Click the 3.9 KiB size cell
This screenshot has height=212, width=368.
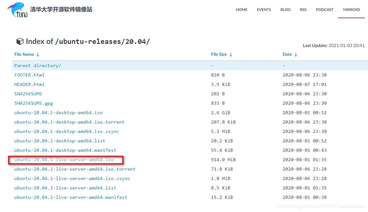pos(220,84)
